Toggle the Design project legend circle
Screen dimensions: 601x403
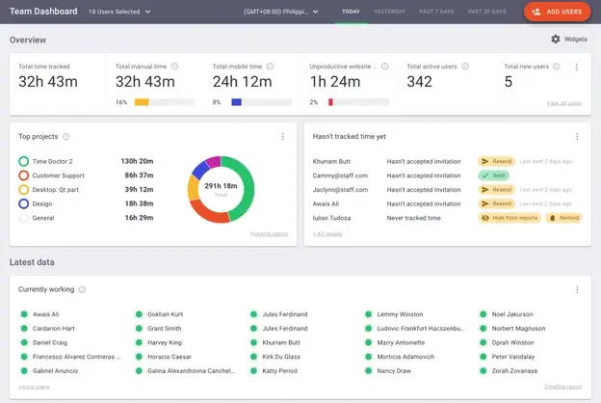point(24,203)
